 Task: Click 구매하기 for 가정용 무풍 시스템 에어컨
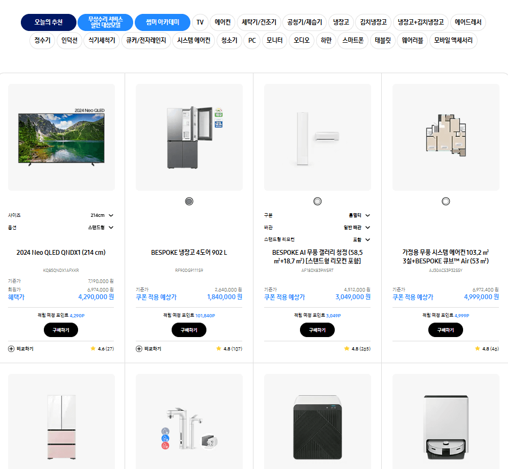tap(445, 330)
